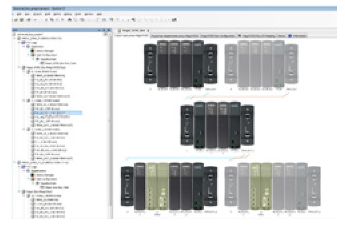Switch to the second editor sub-tab
The width and height of the screenshot is (345, 227).
click(175, 36)
